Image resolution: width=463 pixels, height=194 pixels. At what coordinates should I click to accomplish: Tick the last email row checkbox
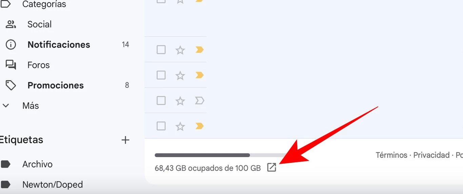click(161, 126)
